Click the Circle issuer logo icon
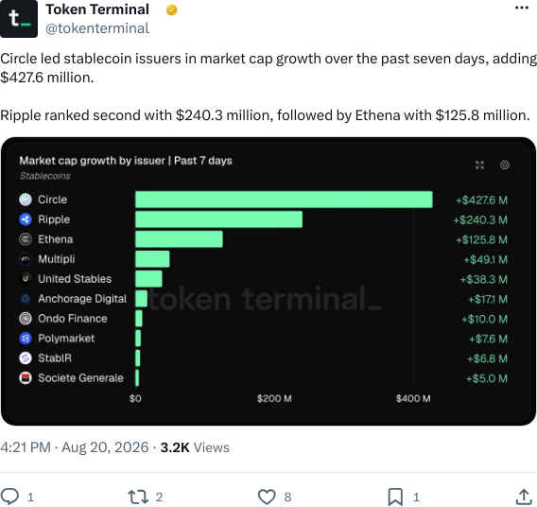This screenshot has height=507, width=537. point(26,200)
